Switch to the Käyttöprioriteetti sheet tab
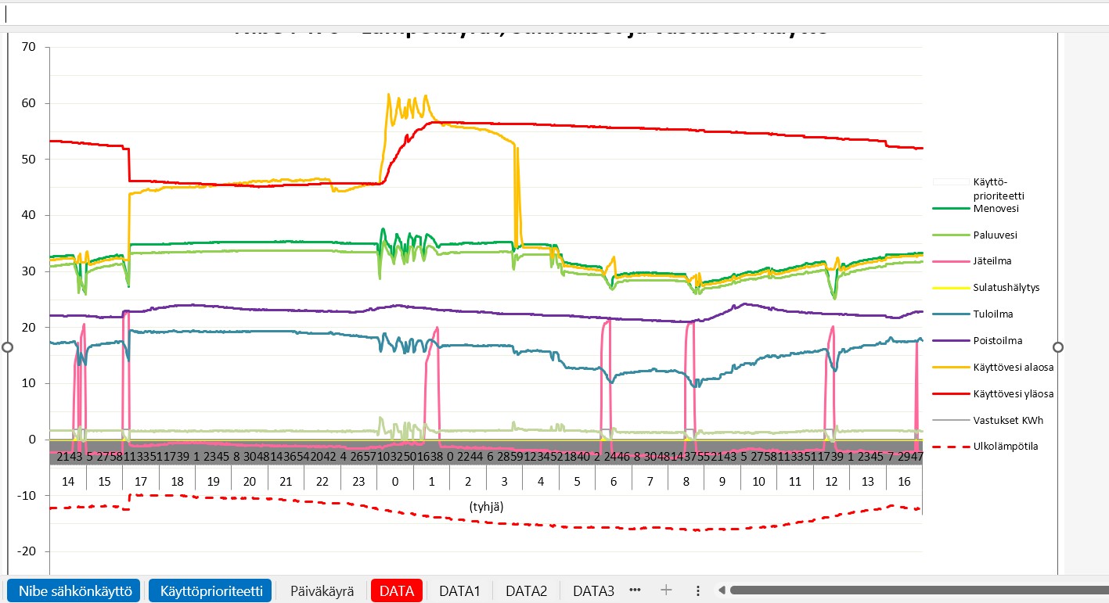 [x=211, y=590]
